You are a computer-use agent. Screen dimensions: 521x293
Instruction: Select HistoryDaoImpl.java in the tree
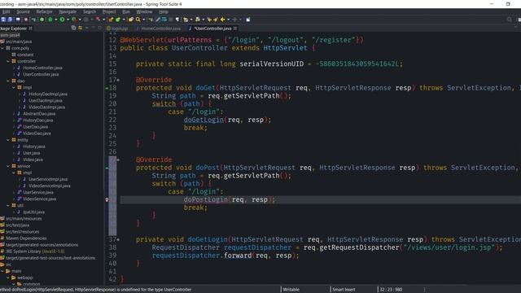click(48, 94)
